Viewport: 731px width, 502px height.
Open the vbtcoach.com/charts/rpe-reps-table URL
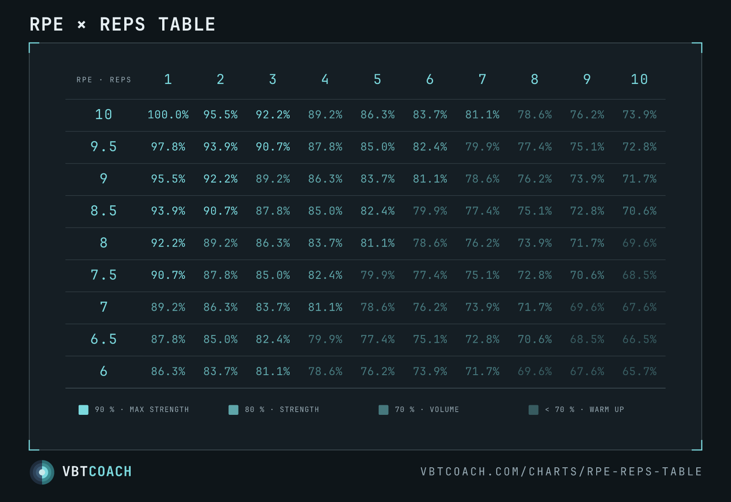click(561, 471)
